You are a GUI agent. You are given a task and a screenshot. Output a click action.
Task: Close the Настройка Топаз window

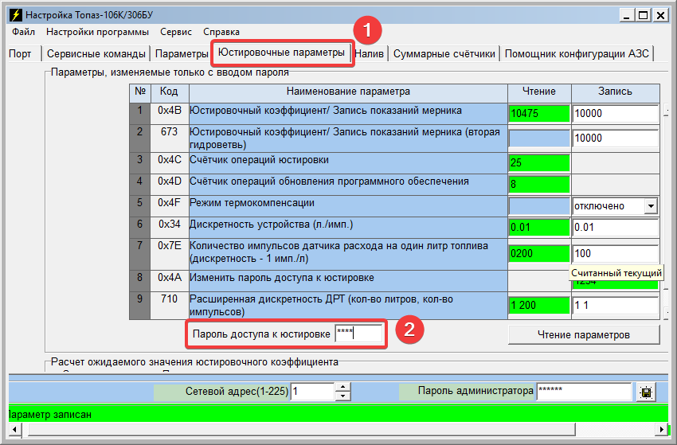coord(660,16)
